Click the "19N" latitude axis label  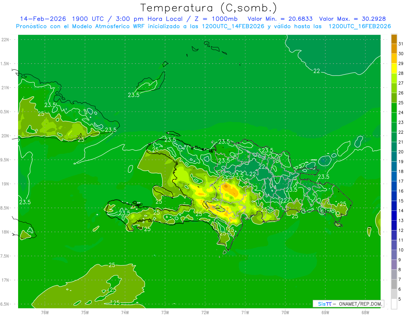pyautogui.click(x=5, y=184)
